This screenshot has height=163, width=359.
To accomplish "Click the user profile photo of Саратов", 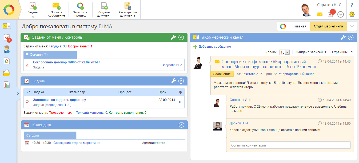I will (x=306, y=10).
